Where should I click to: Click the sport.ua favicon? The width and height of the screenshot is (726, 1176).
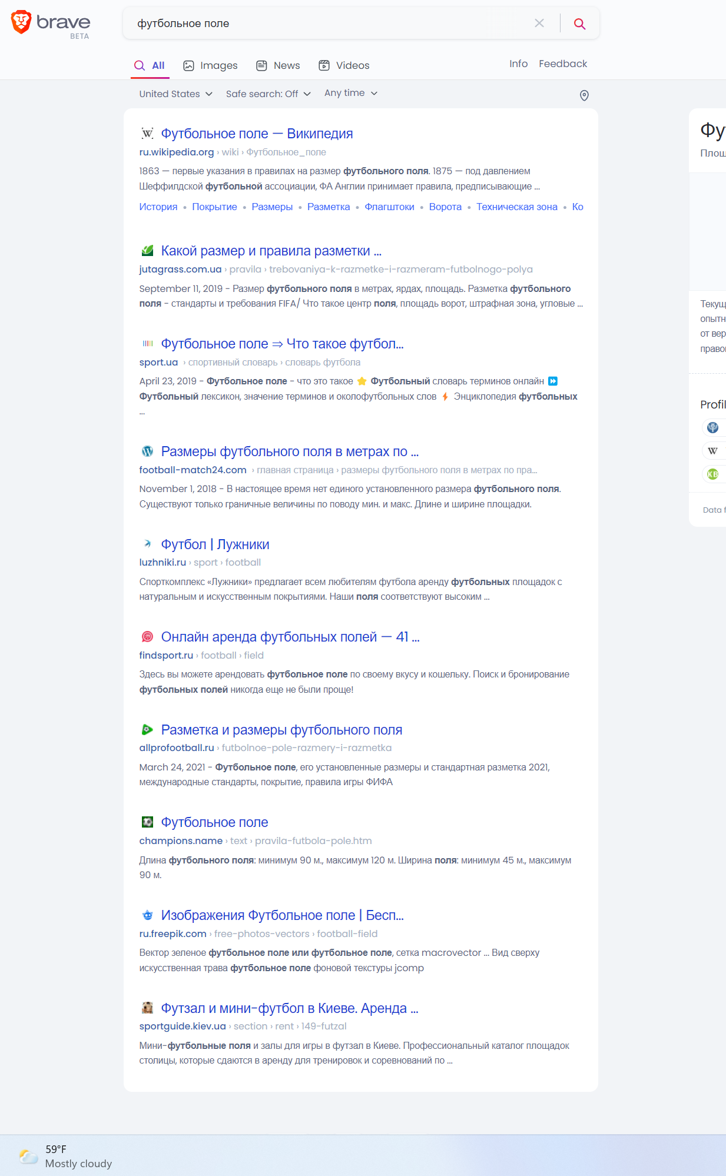click(147, 343)
